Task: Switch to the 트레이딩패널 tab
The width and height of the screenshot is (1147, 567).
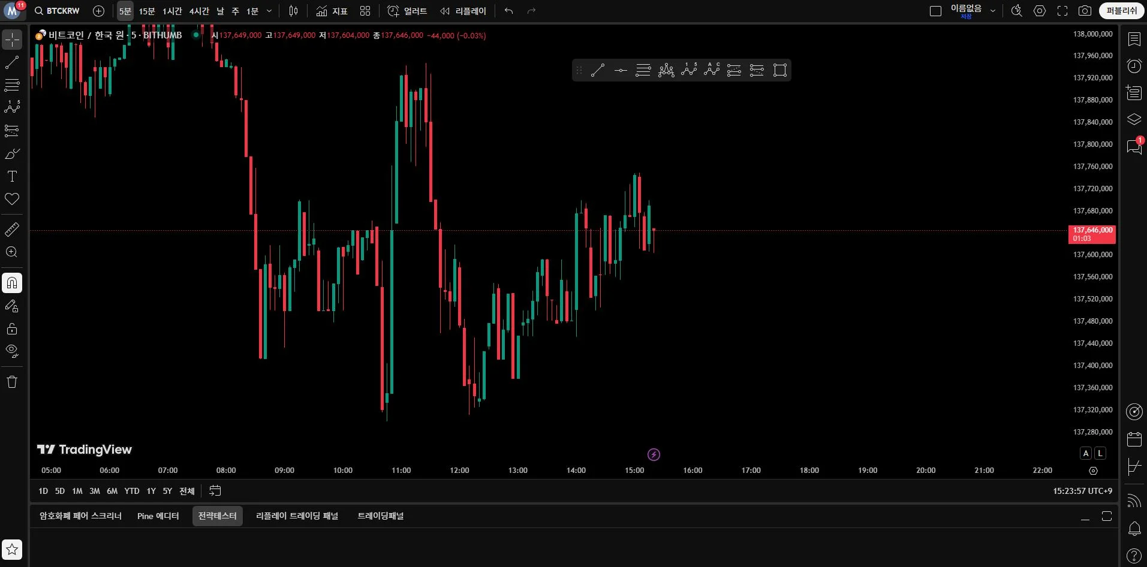Action: [381, 516]
